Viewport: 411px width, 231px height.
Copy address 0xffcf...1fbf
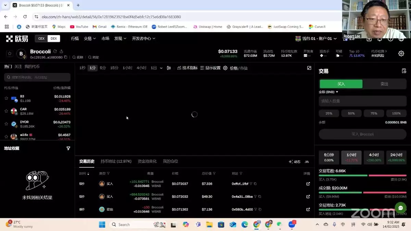[255, 184]
